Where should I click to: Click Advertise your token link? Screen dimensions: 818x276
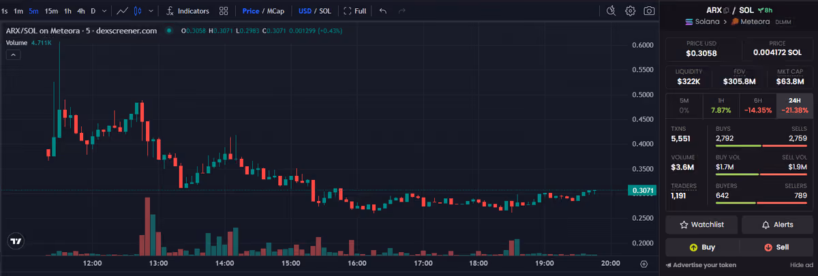tap(701, 264)
